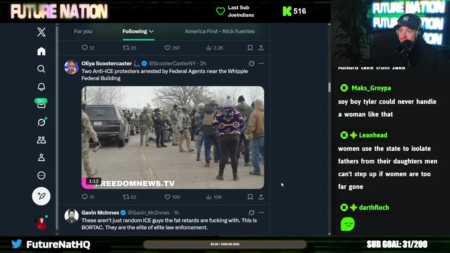Bookmark the top post with 297 likes

tap(250, 48)
